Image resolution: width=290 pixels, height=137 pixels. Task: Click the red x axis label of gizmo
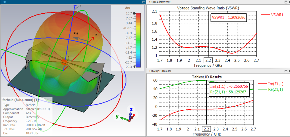(x=135, y=115)
